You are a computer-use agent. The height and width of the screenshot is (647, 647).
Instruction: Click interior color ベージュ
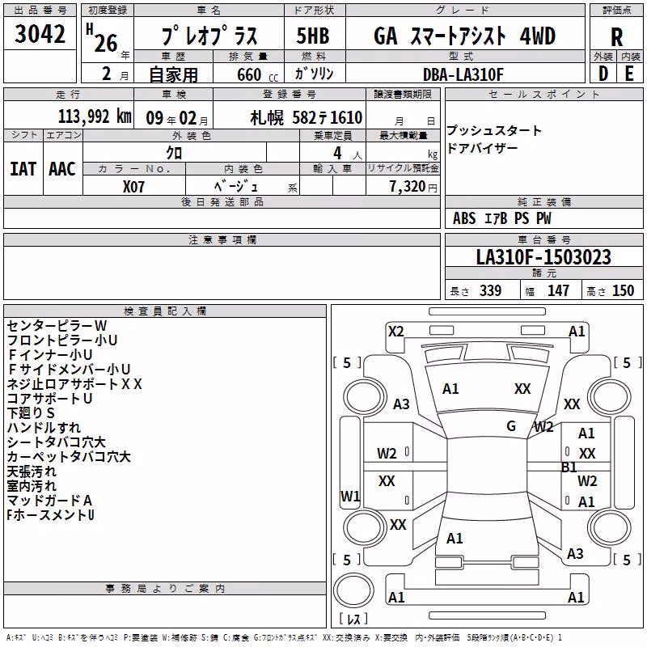coord(236,187)
